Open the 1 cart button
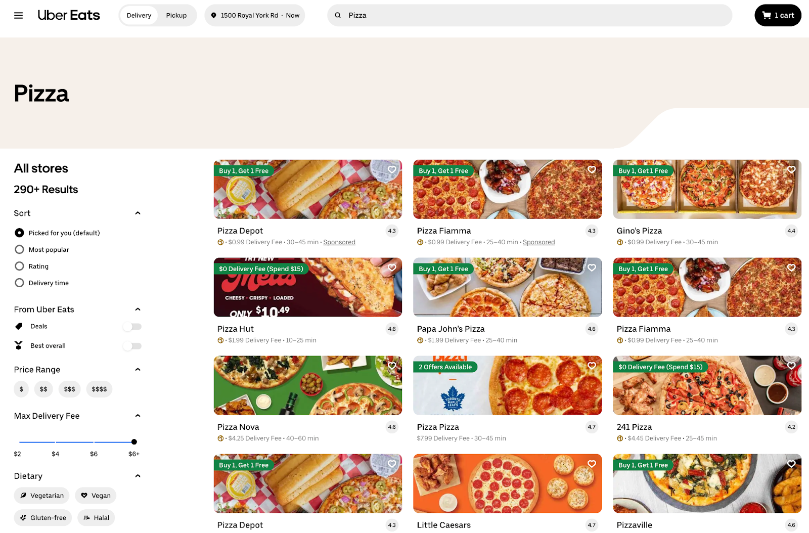 tap(778, 15)
